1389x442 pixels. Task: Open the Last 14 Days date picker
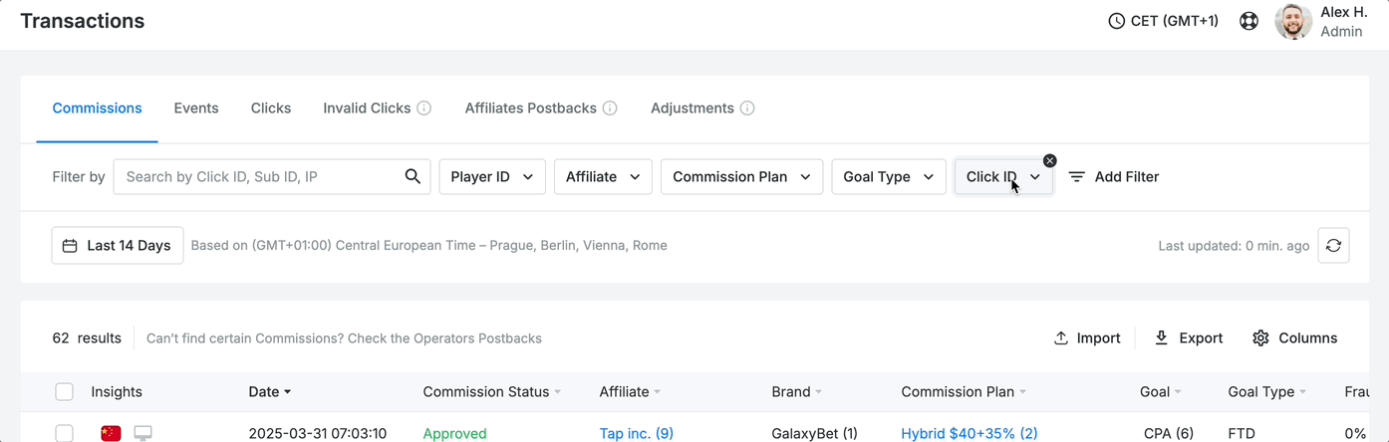[x=118, y=246]
